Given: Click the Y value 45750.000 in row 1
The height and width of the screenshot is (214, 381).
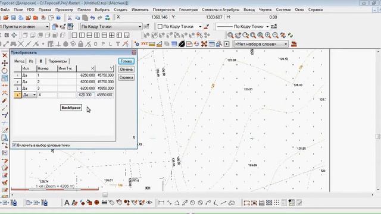Looking at the screenshot, I should coord(105,75).
